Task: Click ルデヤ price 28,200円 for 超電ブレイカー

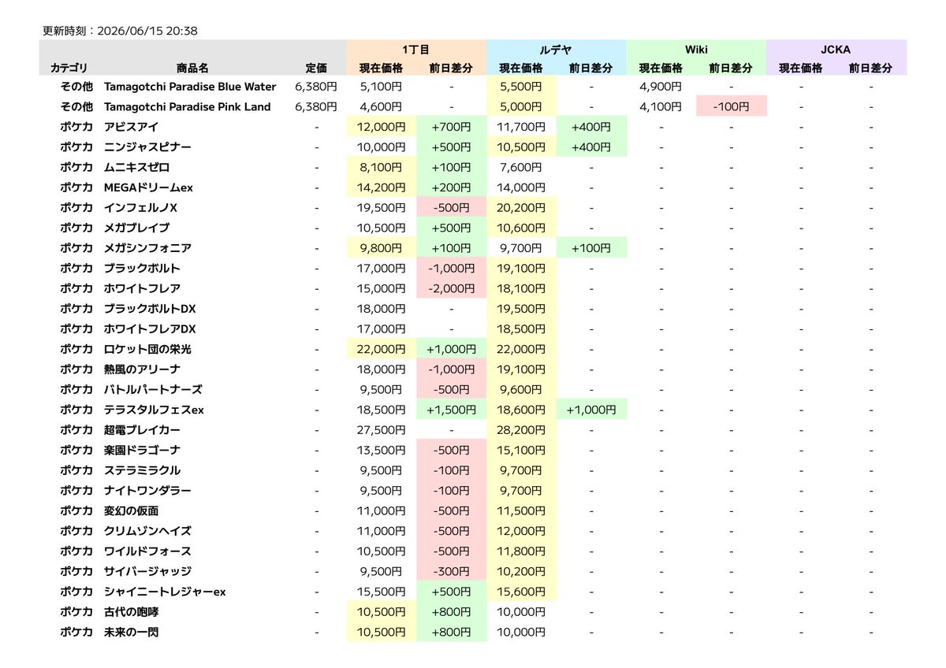Action: tap(521, 430)
